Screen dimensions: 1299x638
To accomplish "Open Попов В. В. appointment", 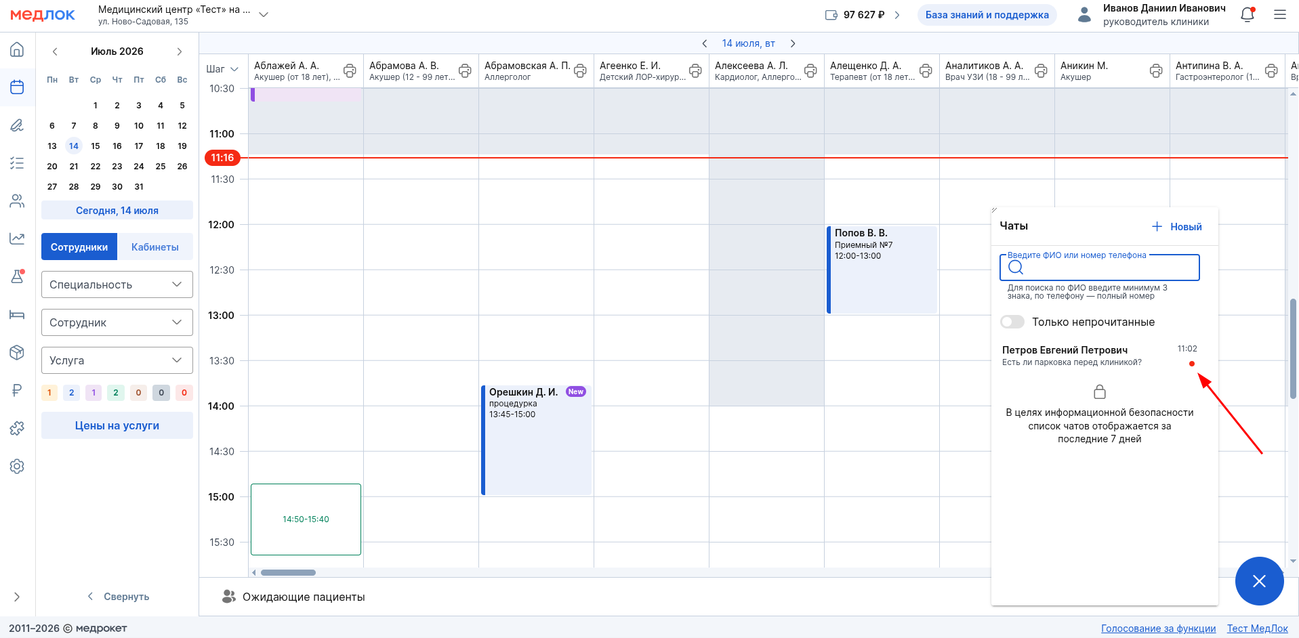I will (882, 270).
